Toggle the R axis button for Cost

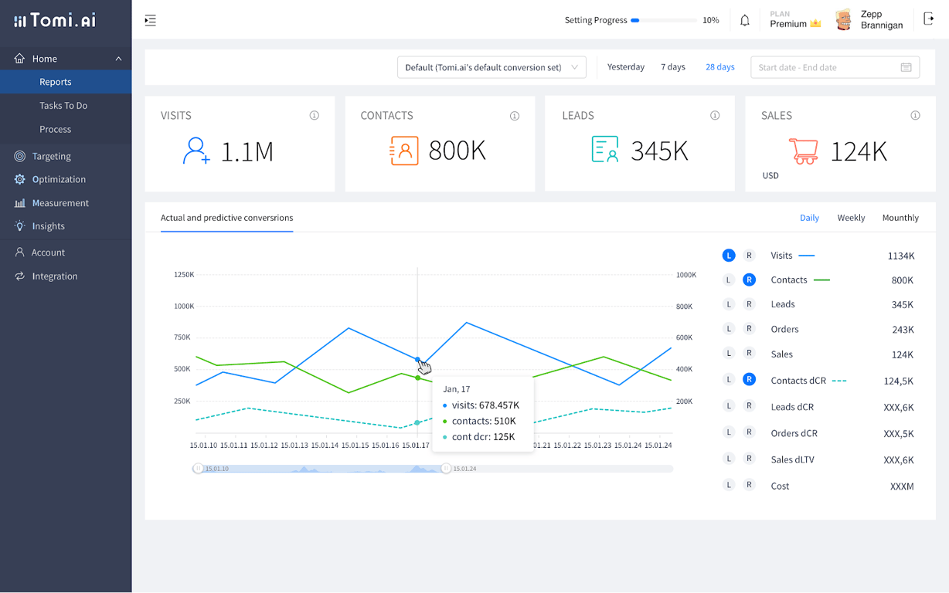pyautogui.click(x=749, y=485)
